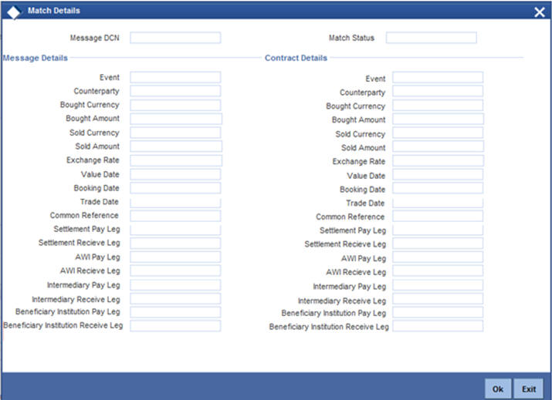
Task: Select Message Details Settlement Recieve Leg field
Action: click(175, 243)
